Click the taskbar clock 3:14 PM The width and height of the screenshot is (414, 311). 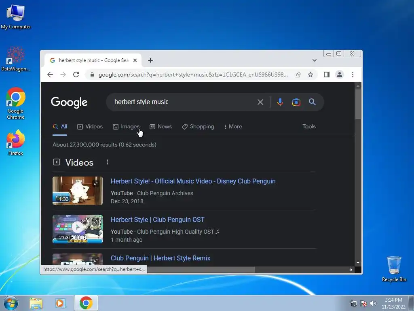(393, 300)
